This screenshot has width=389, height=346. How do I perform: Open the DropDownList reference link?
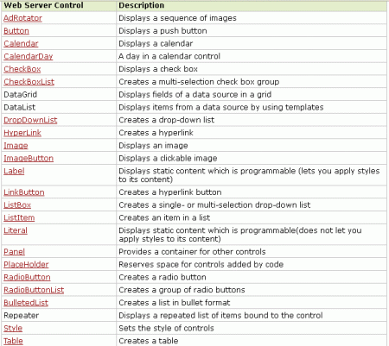(x=30, y=120)
